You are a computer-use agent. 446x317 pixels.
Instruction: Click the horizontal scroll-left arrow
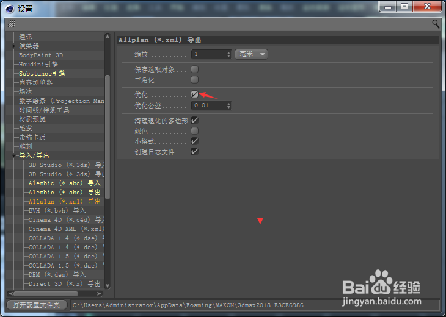10,294
